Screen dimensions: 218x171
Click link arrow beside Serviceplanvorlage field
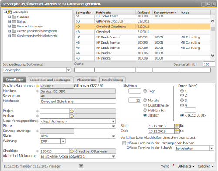coord(37,131)
